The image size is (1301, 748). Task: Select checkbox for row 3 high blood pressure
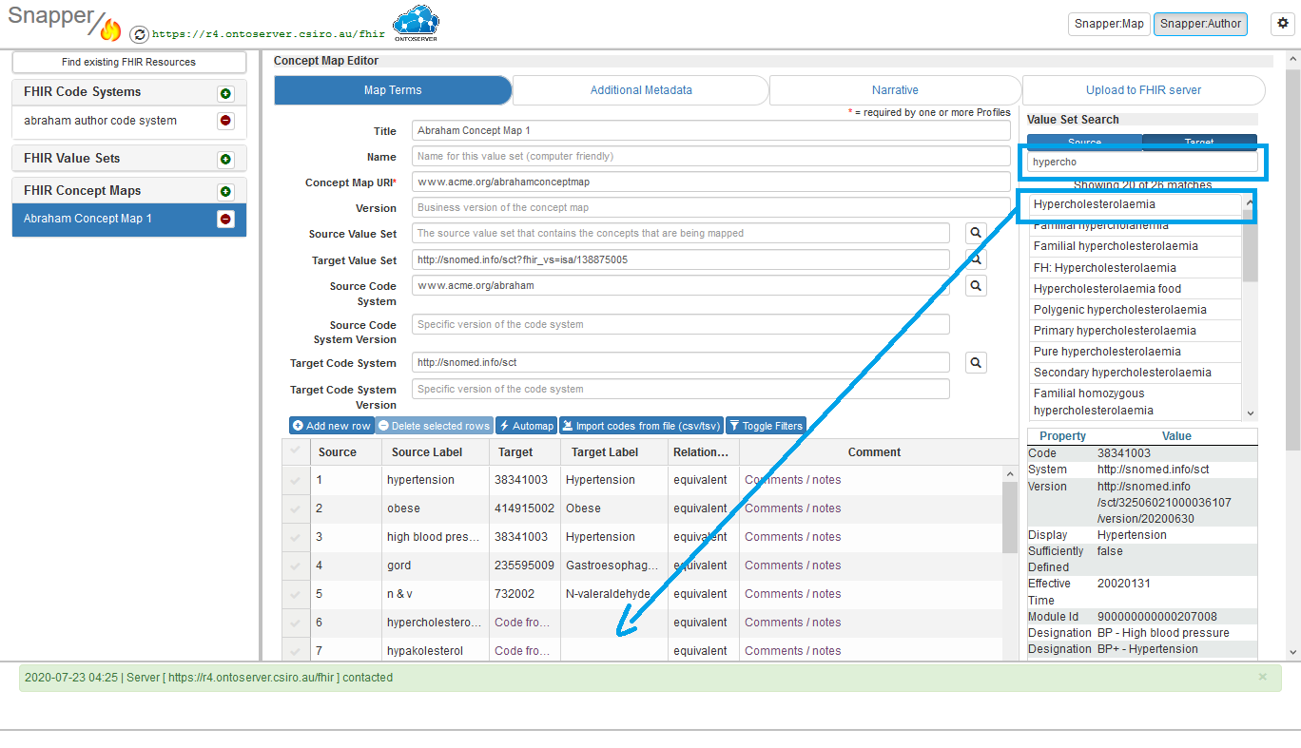[x=296, y=538]
